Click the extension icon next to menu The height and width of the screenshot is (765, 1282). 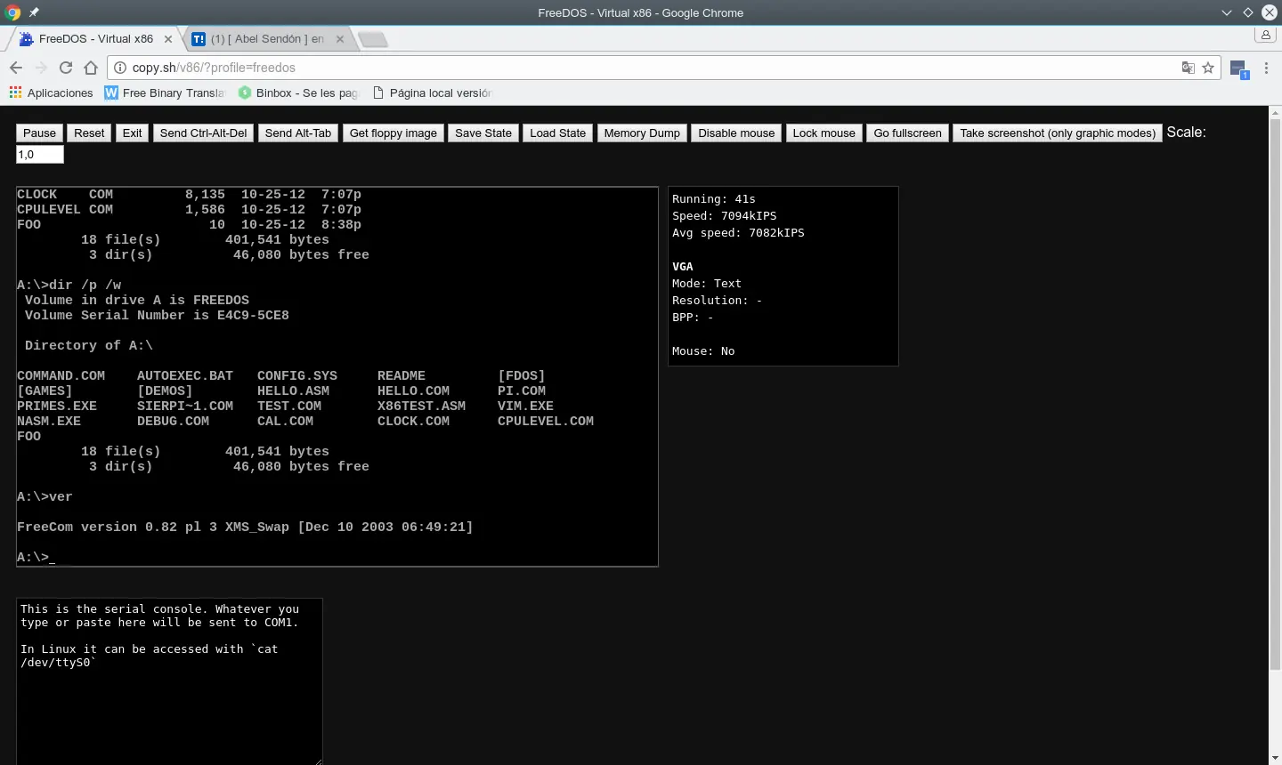pyautogui.click(x=1239, y=68)
